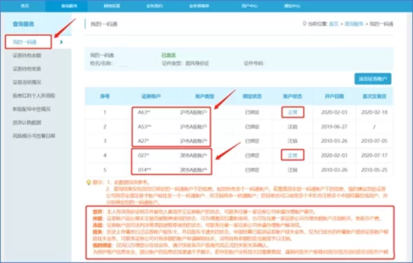The height and width of the screenshot is (263, 413).
Task: Click the 居民身份证 certificate type text
Action: pyautogui.click(x=198, y=63)
